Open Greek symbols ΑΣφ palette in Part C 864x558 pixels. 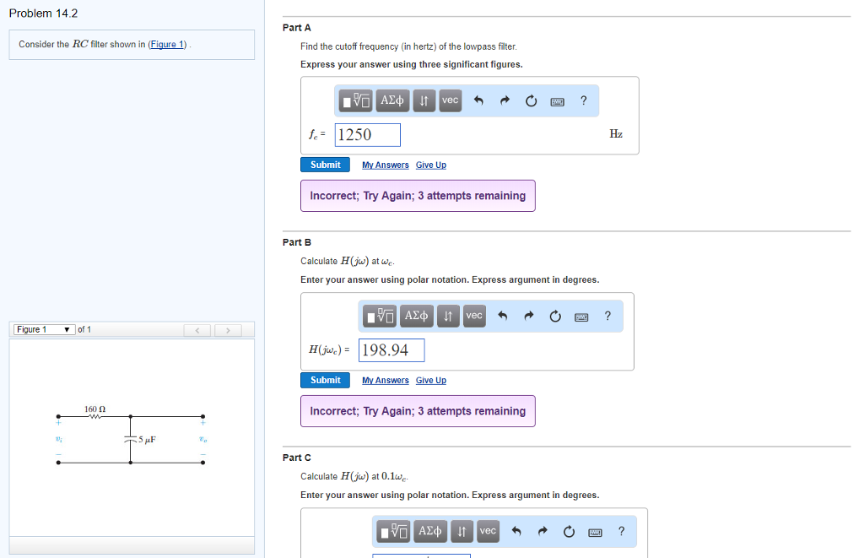click(430, 532)
